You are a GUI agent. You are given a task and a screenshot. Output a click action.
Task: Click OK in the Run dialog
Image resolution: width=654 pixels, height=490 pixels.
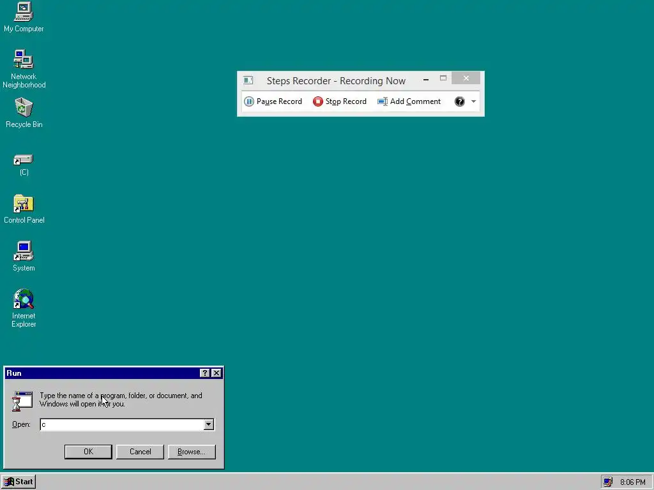coord(88,452)
